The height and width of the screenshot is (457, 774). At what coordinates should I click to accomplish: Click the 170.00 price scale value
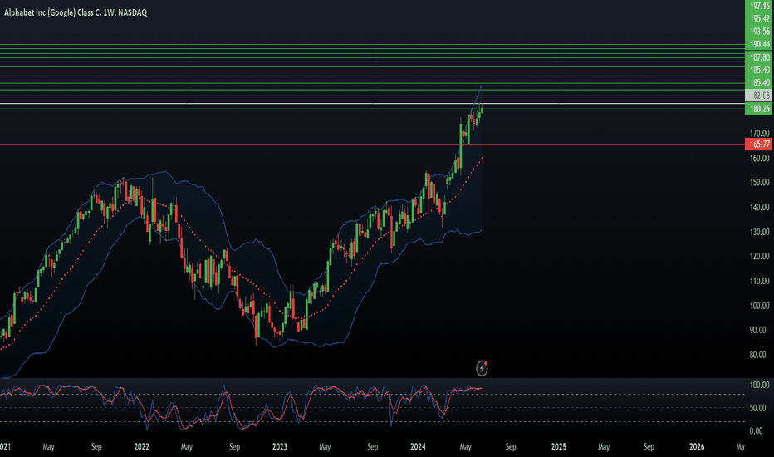(x=760, y=134)
